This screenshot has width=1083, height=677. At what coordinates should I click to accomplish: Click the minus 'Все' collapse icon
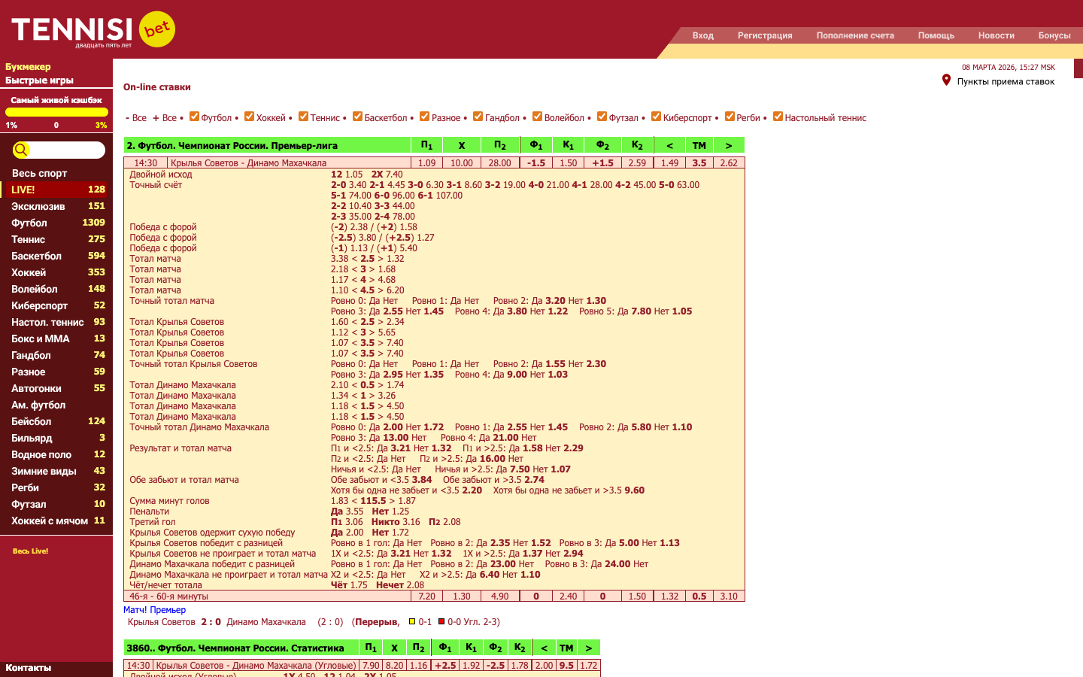[128, 118]
